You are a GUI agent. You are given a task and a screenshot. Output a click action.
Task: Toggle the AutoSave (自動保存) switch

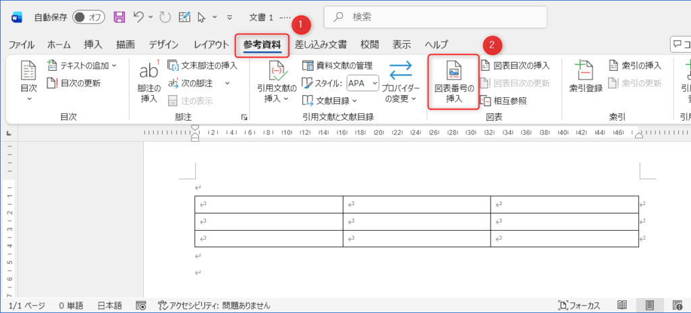[88, 17]
